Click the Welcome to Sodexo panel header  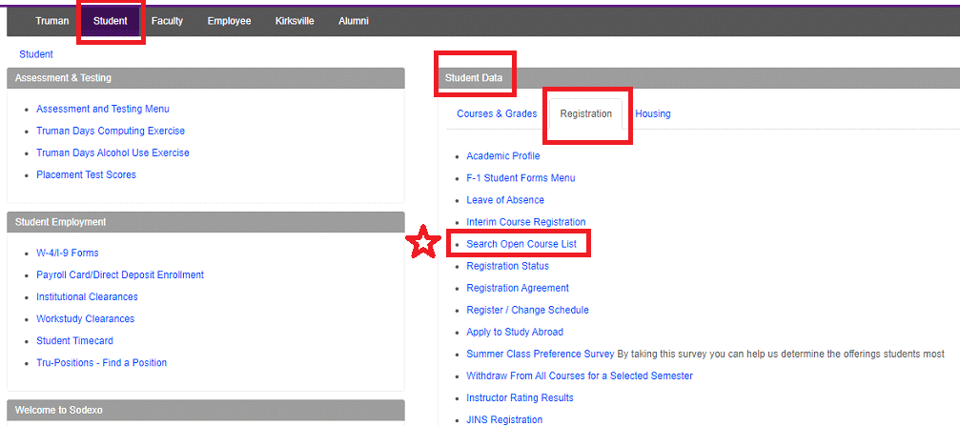point(206,410)
